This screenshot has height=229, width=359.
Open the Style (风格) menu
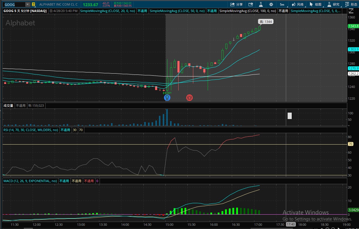point(298,4)
